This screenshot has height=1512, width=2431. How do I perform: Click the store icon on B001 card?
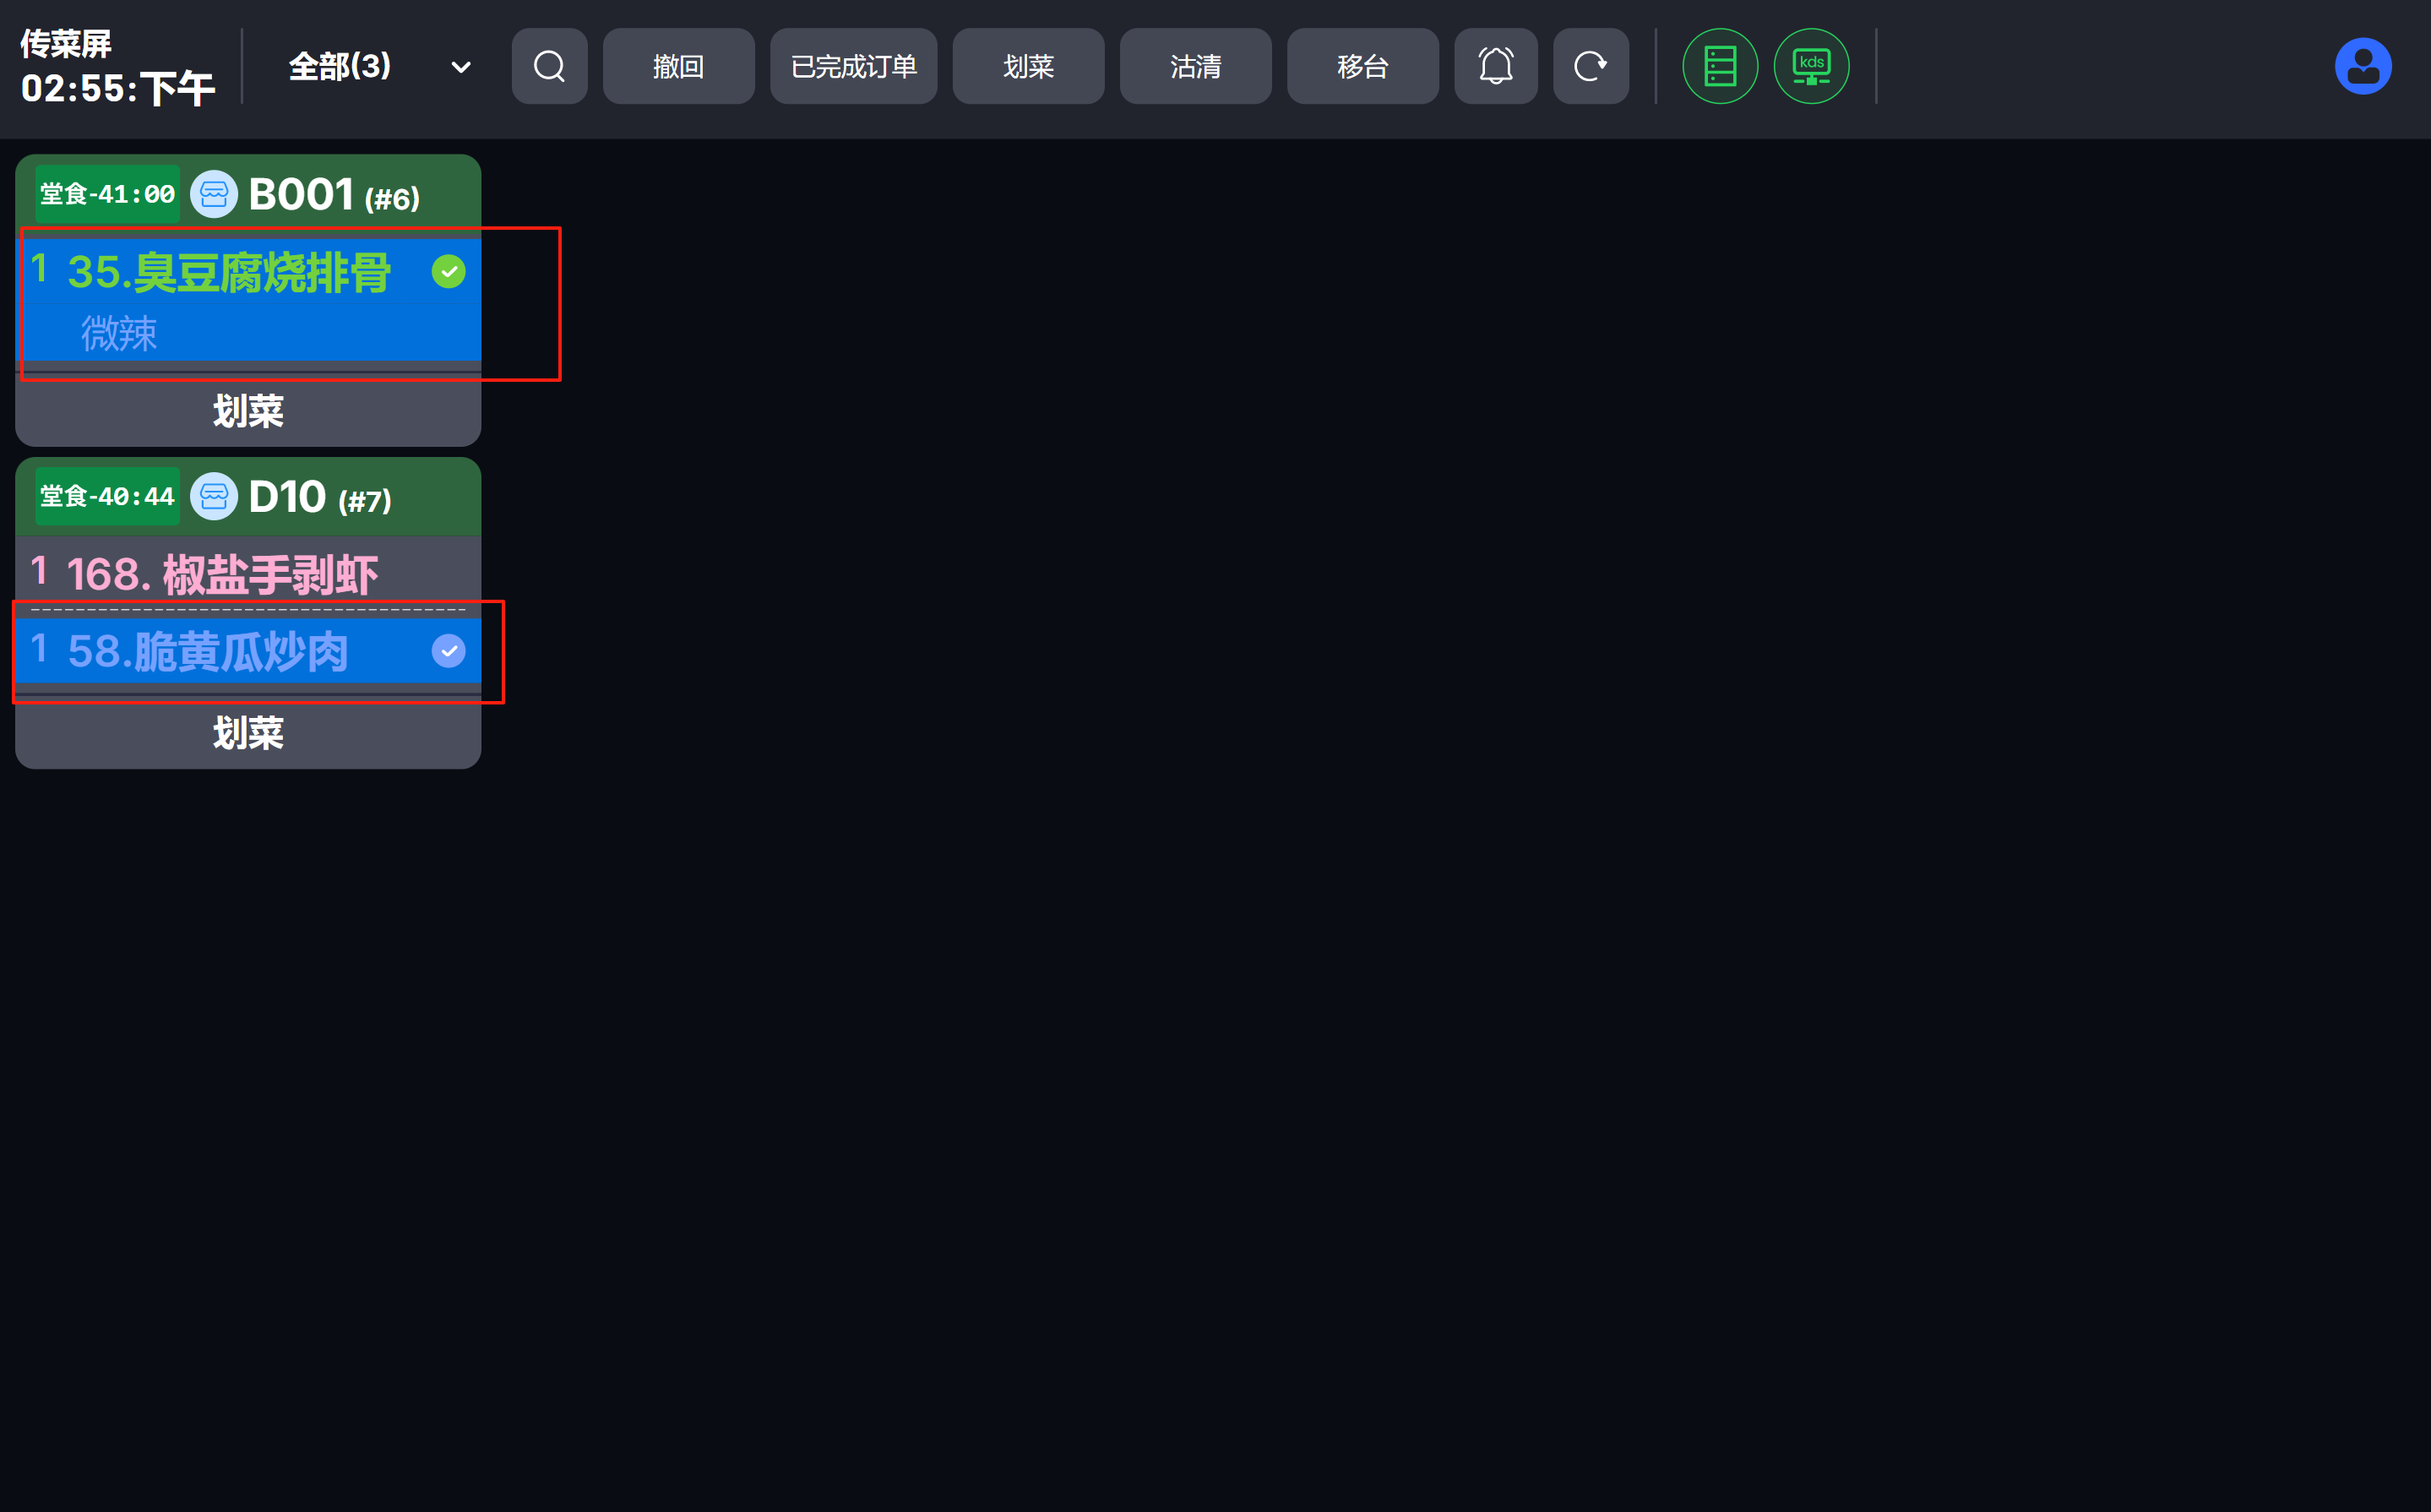(214, 194)
